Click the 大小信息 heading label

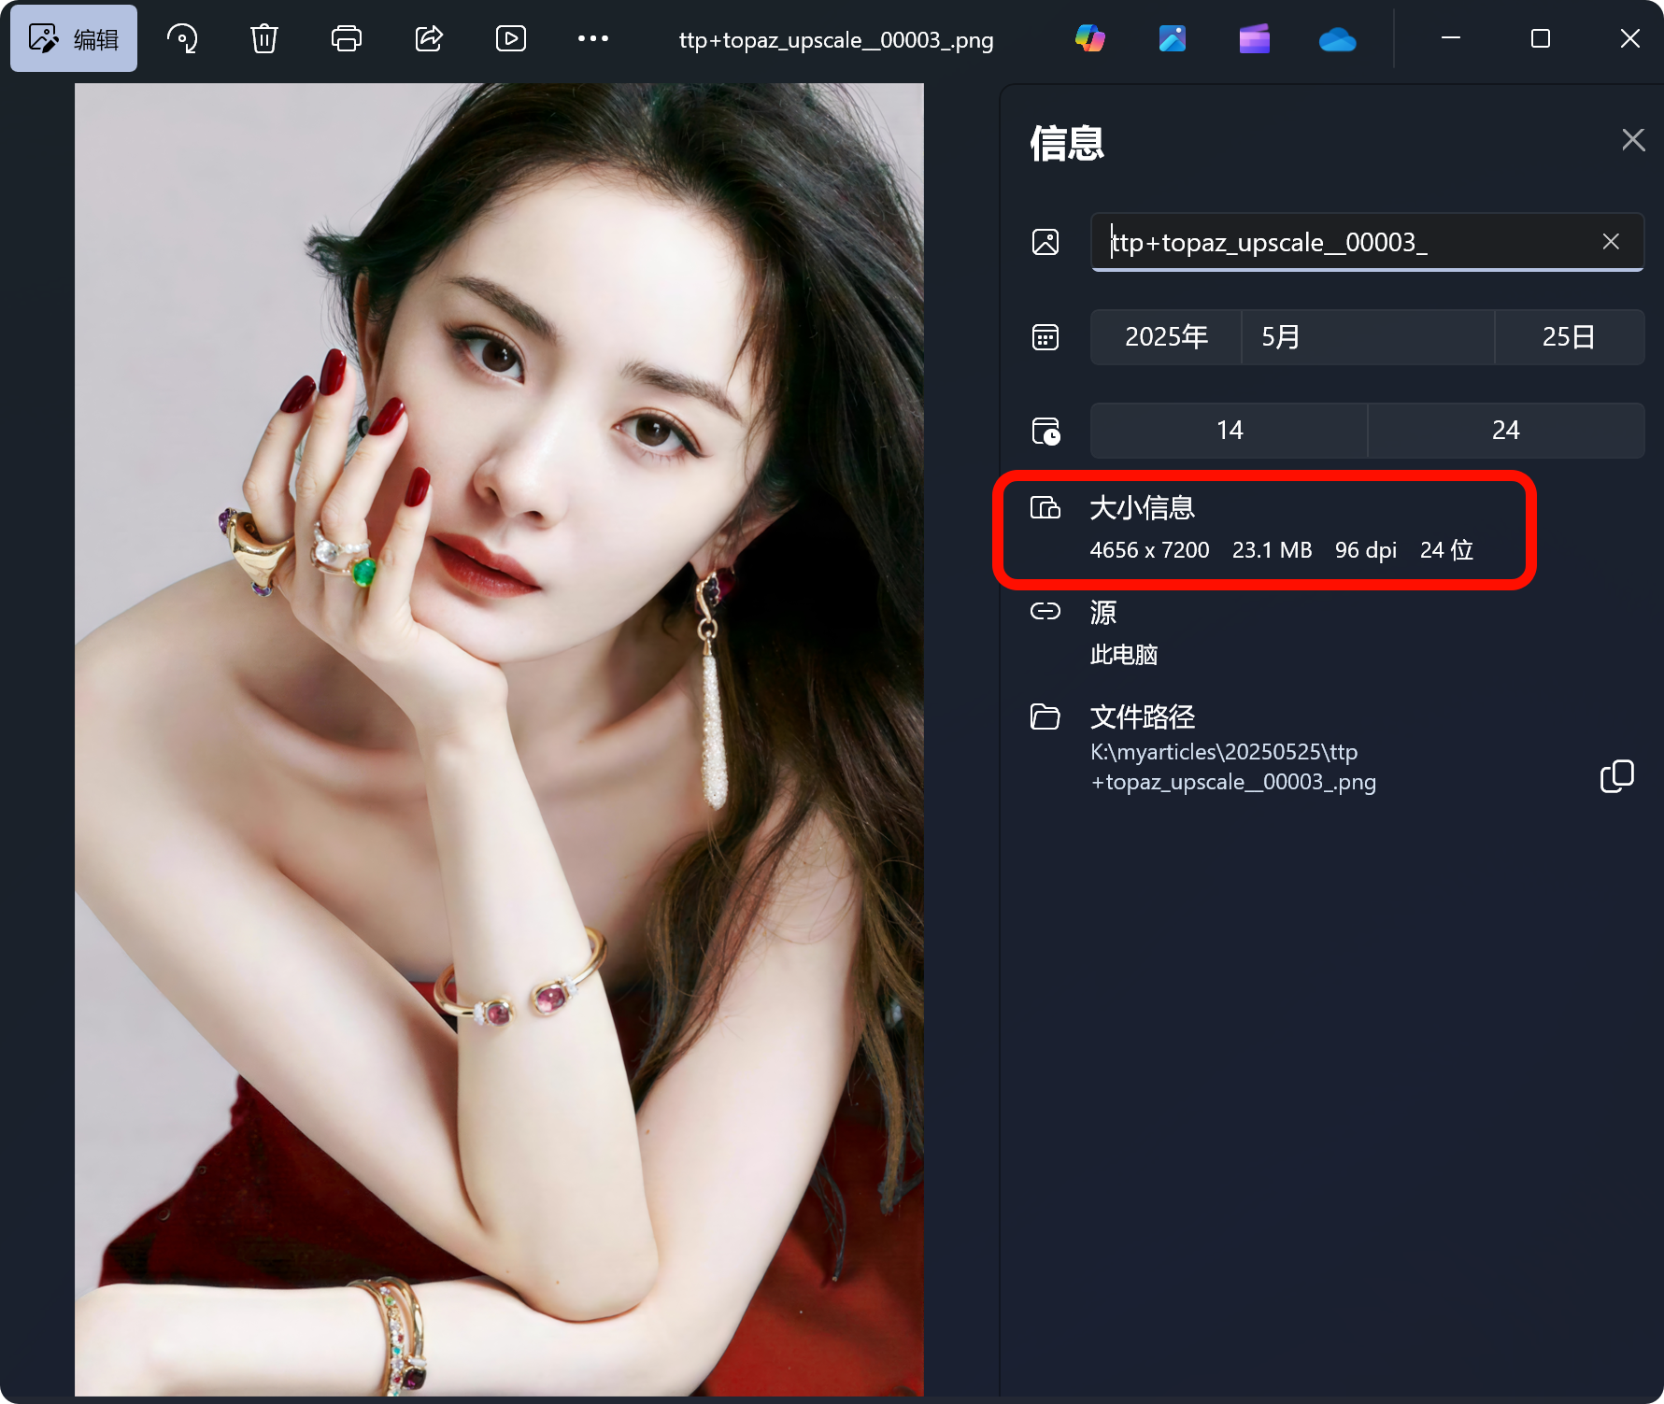[1142, 508]
